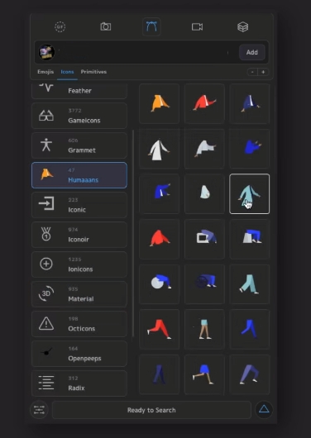Viewport: 311px width, 438px height.
Task: Pick the blue sweater torso icon in second row
Action: coord(250,149)
